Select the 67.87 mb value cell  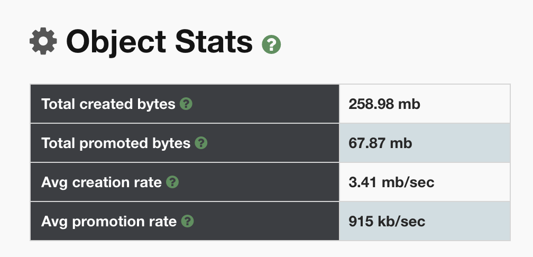pyautogui.click(x=425, y=143)
